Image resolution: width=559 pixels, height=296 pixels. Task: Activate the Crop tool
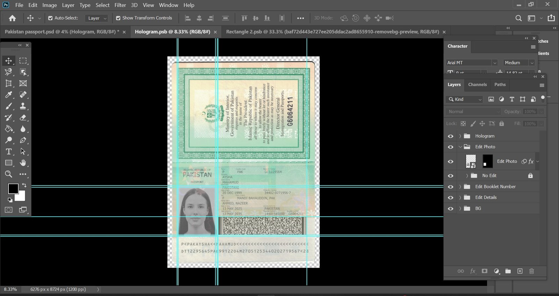(x=9, y=83)
